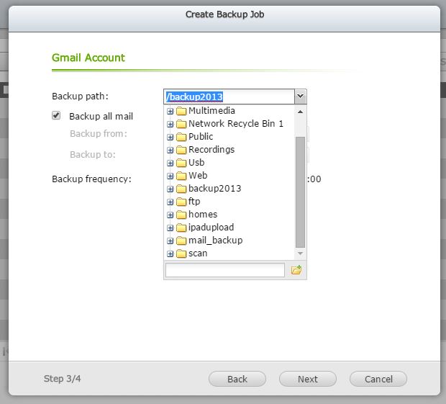
Task: Click the folder list scroll up arrow
Action: (300, 112)
